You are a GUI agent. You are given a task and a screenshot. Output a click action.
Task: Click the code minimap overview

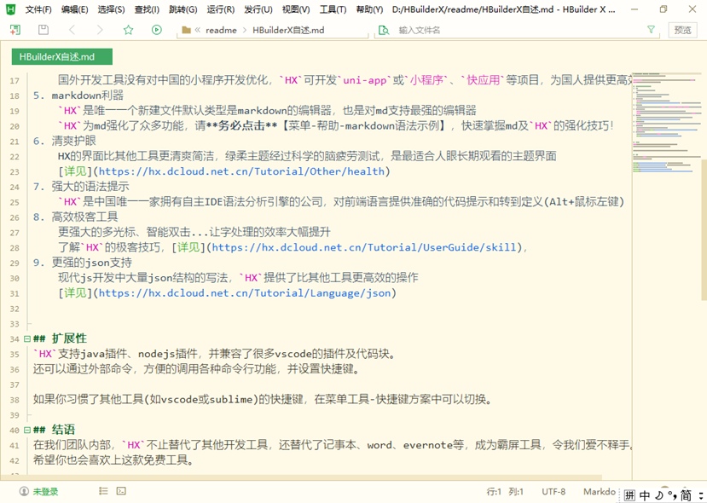[x=666, y=123]
